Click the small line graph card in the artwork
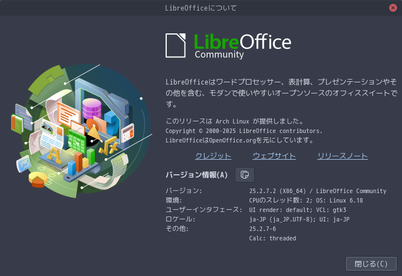The image size is (402, 276). tap(23, 164)
